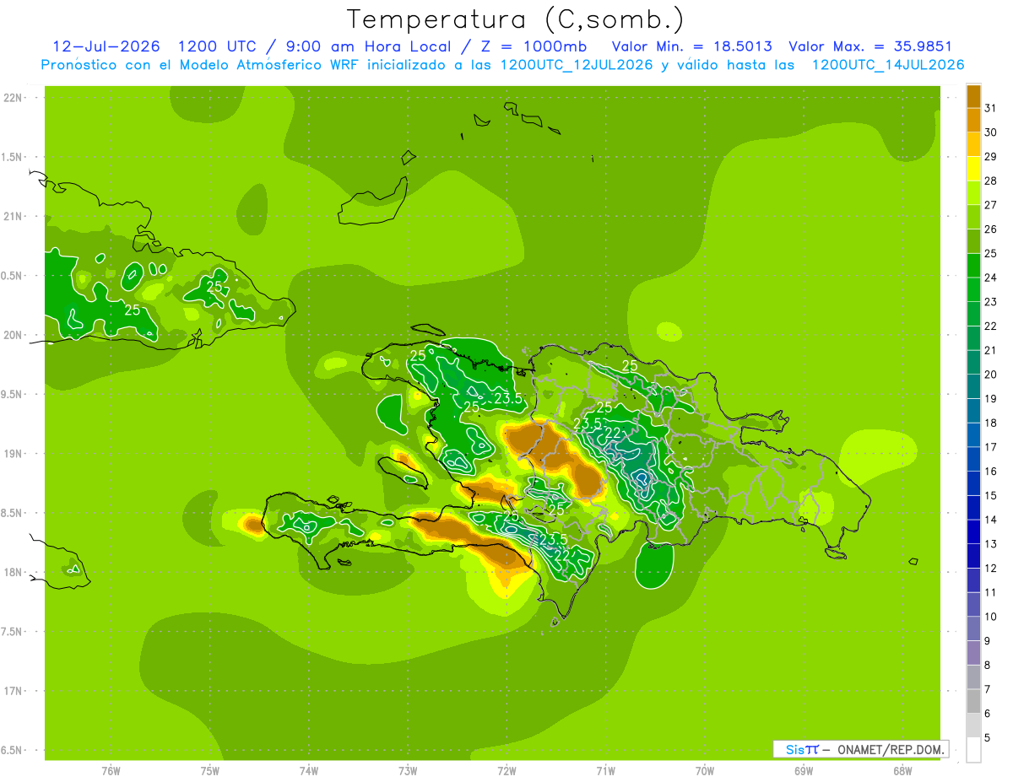Viewport: 1013px width, 782px height.
Task: Click the dark blue swatch between 12 and 13
Action: [973, 556]
